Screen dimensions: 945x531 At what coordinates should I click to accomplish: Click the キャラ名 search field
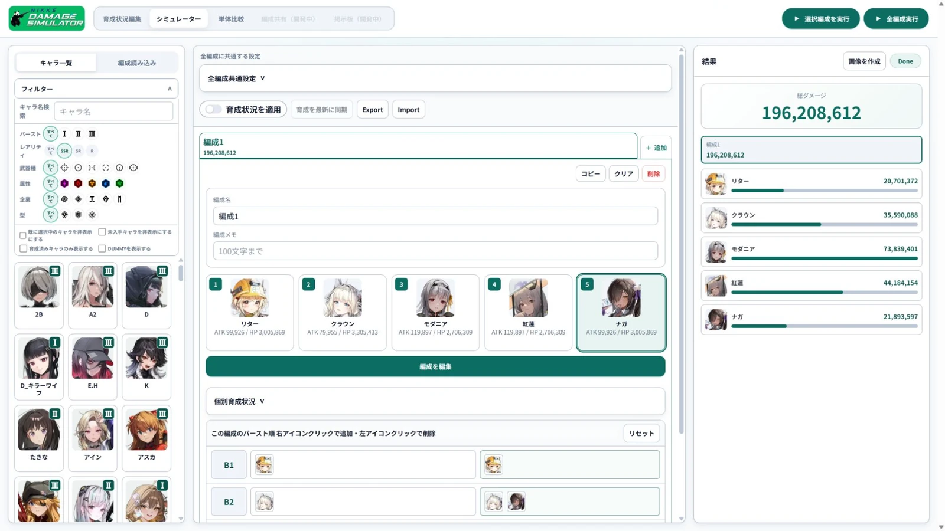click(113, 111)
